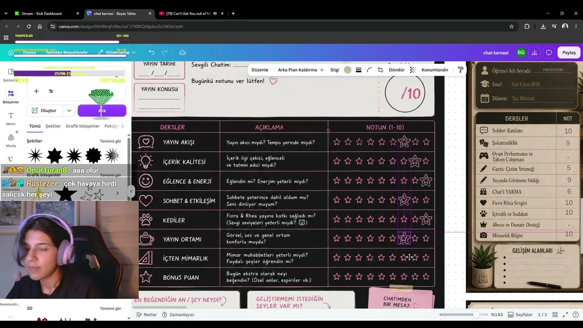The image size is (583, 328).
Task: Undo the last action
Action: coord(152,52)
